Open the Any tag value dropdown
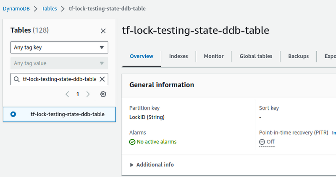Image resolution: width=336 pixels, height=177 pixels. [59, 63]
